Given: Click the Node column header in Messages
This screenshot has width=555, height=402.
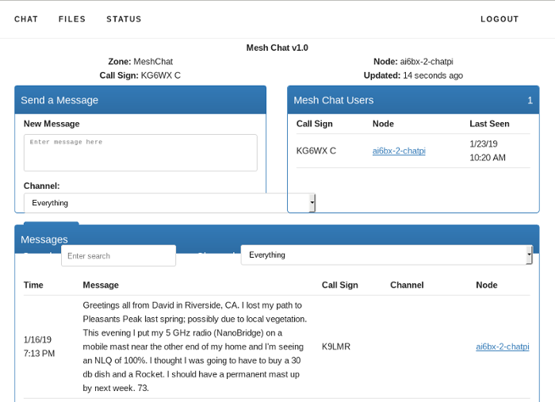Looking at the screenshot, I should coord(486,285).
